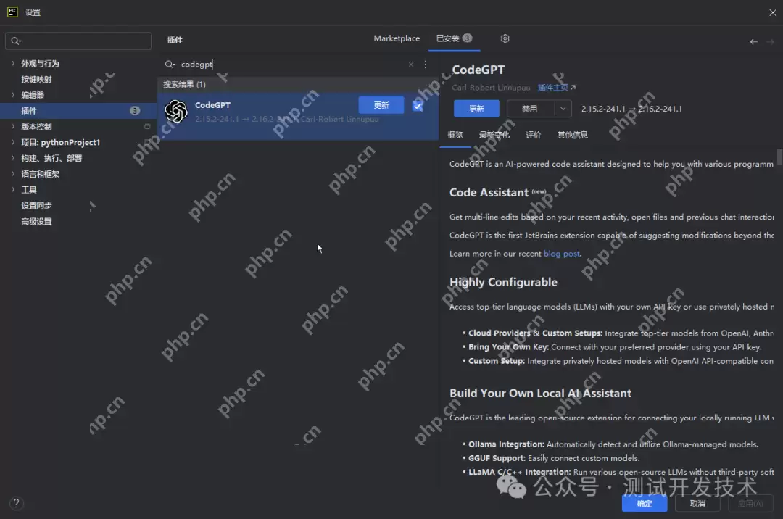This screenshot has height=519, width=783.
Task: Uncheck the CodeGPT enabled checkbox
Action: point(418,106)
